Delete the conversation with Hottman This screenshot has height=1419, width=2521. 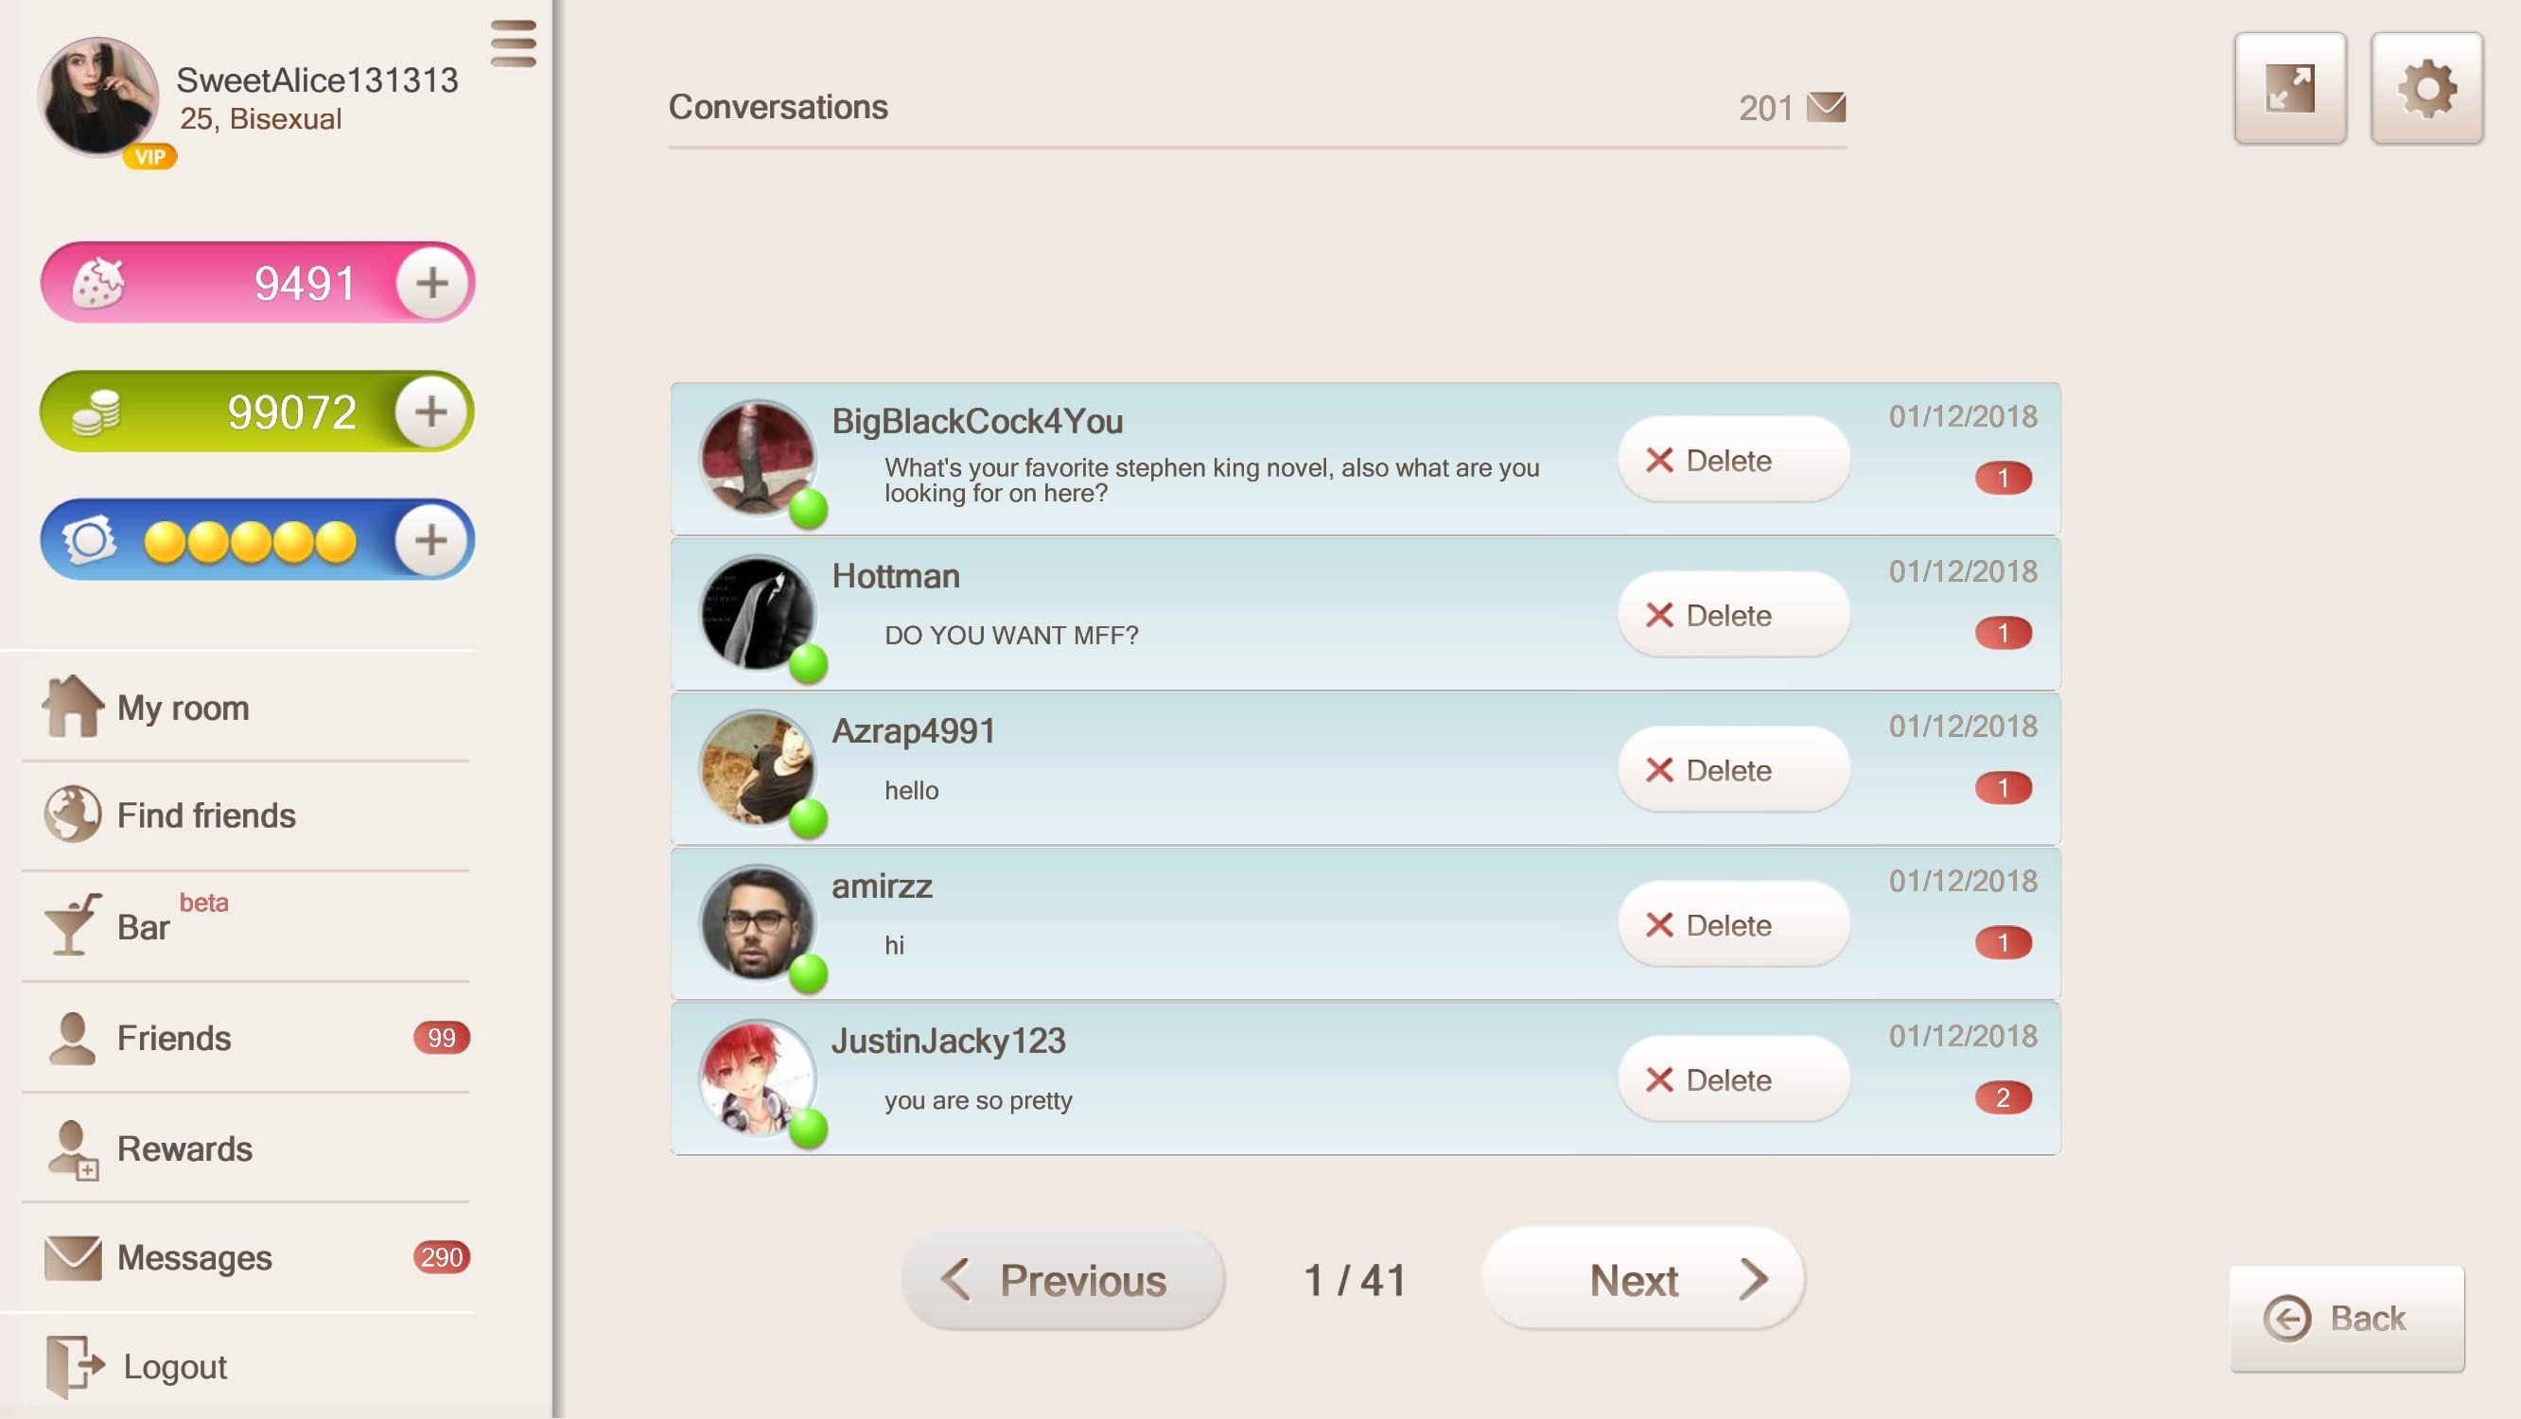(x=1733, y=615)
